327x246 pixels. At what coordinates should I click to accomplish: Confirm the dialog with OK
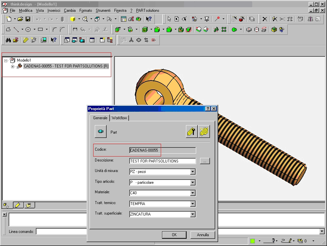174,235
